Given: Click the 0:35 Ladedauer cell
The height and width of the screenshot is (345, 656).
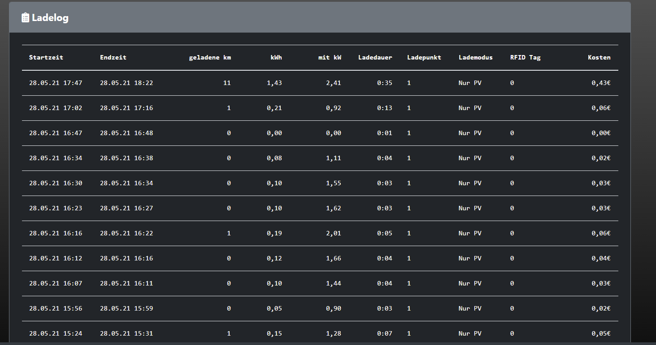Looking at the screenshot, I should (x=384, y=83).
